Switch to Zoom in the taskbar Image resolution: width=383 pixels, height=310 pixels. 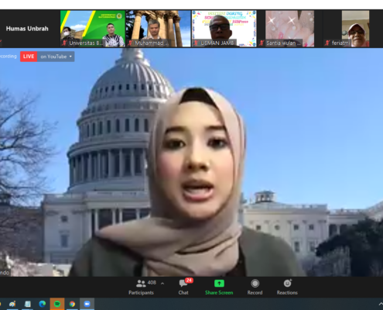pos(87,304)
